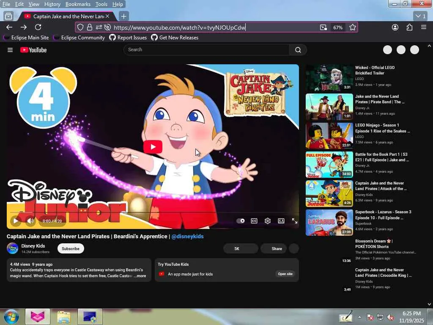Open Disney Kids channel avatar
The width and height of the screenshot is (433, 325).
click(x=12, y=248)
